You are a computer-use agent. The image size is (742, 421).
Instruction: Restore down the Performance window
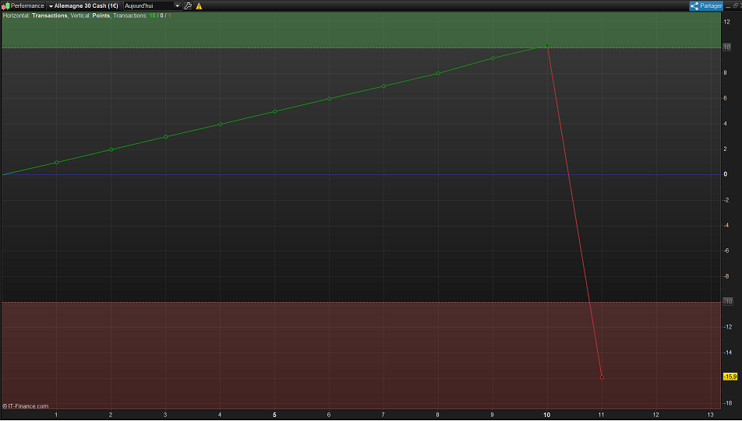click(x=735, y=5)
